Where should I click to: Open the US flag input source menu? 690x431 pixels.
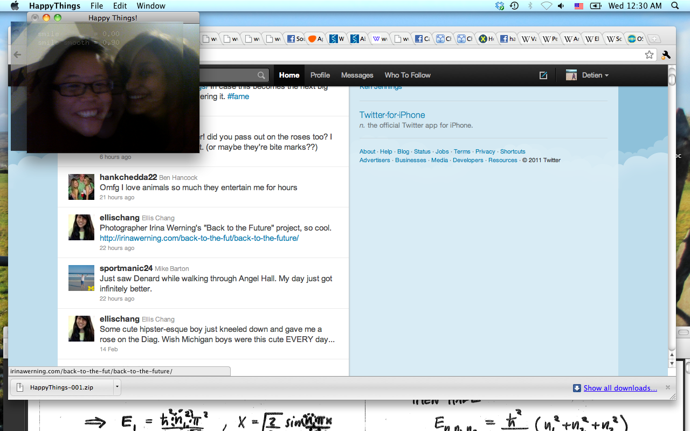click(579, 6)
